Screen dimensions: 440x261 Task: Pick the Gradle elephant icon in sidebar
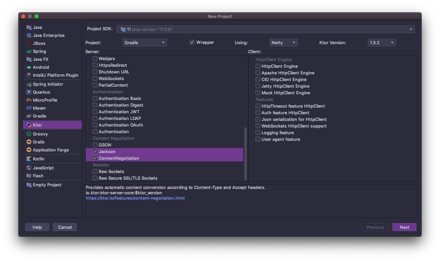pyautogui.click(x=29, y=116)
